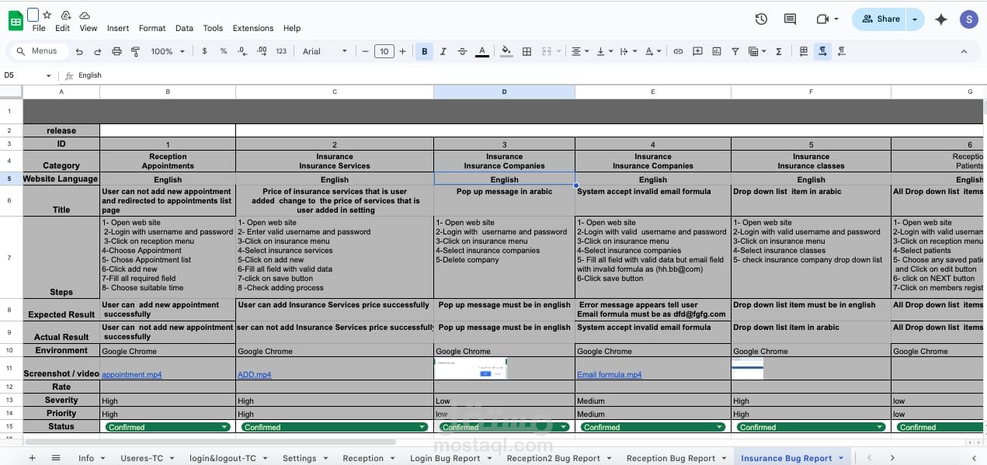Toggle bold formatting
The width and height of the screenshot is (987, 465).
click(425, 51)
